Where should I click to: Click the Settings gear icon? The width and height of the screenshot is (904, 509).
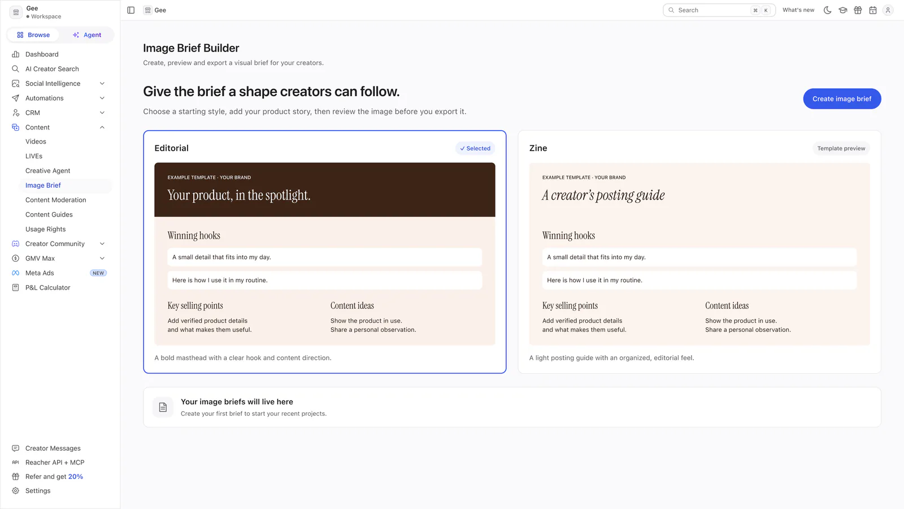click(16, 491)
